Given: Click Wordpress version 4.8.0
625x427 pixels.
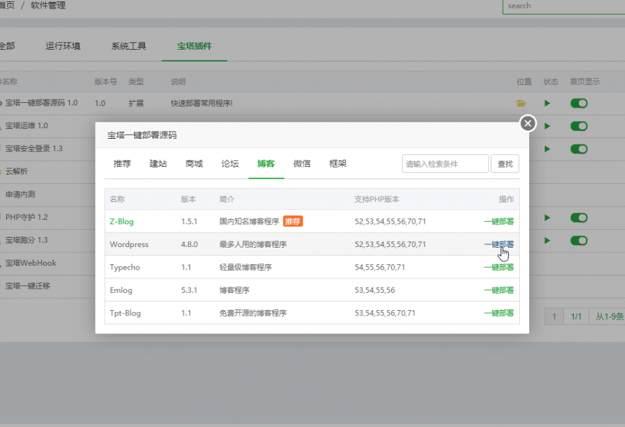Looking at the screenshot, I should tap(189, 244).
